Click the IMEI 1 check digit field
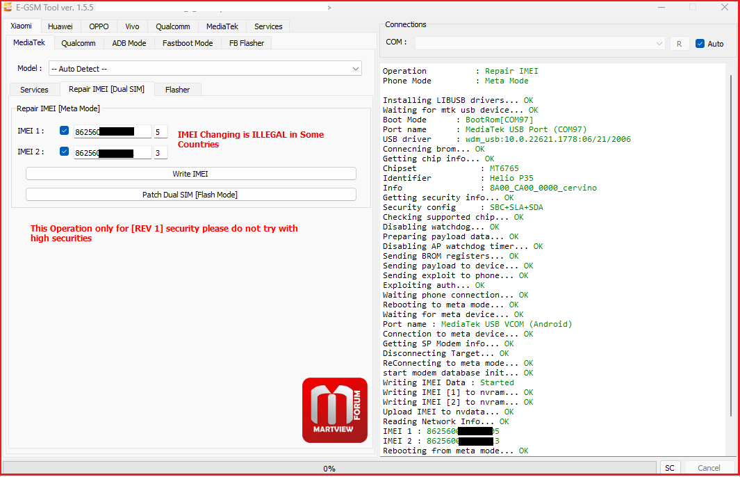The height and width of the screenshot is (477, 740). [x=161, y=131]
